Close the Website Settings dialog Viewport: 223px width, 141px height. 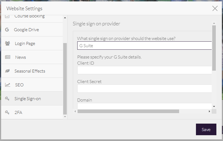215,9
